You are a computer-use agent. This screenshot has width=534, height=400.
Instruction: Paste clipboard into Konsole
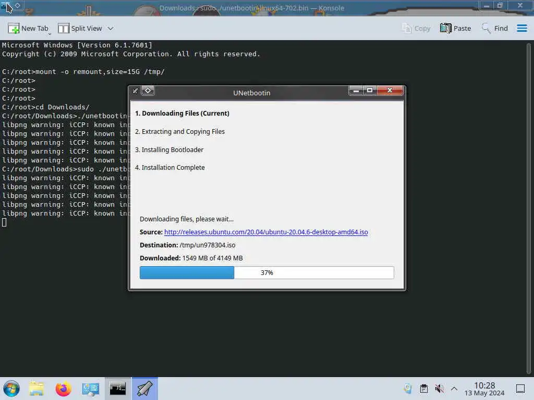point(455,28)
